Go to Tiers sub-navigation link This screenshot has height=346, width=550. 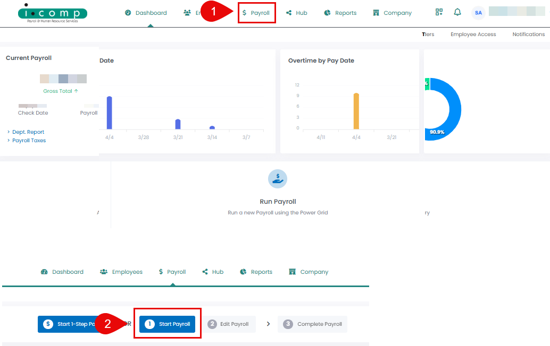point(428,34)
